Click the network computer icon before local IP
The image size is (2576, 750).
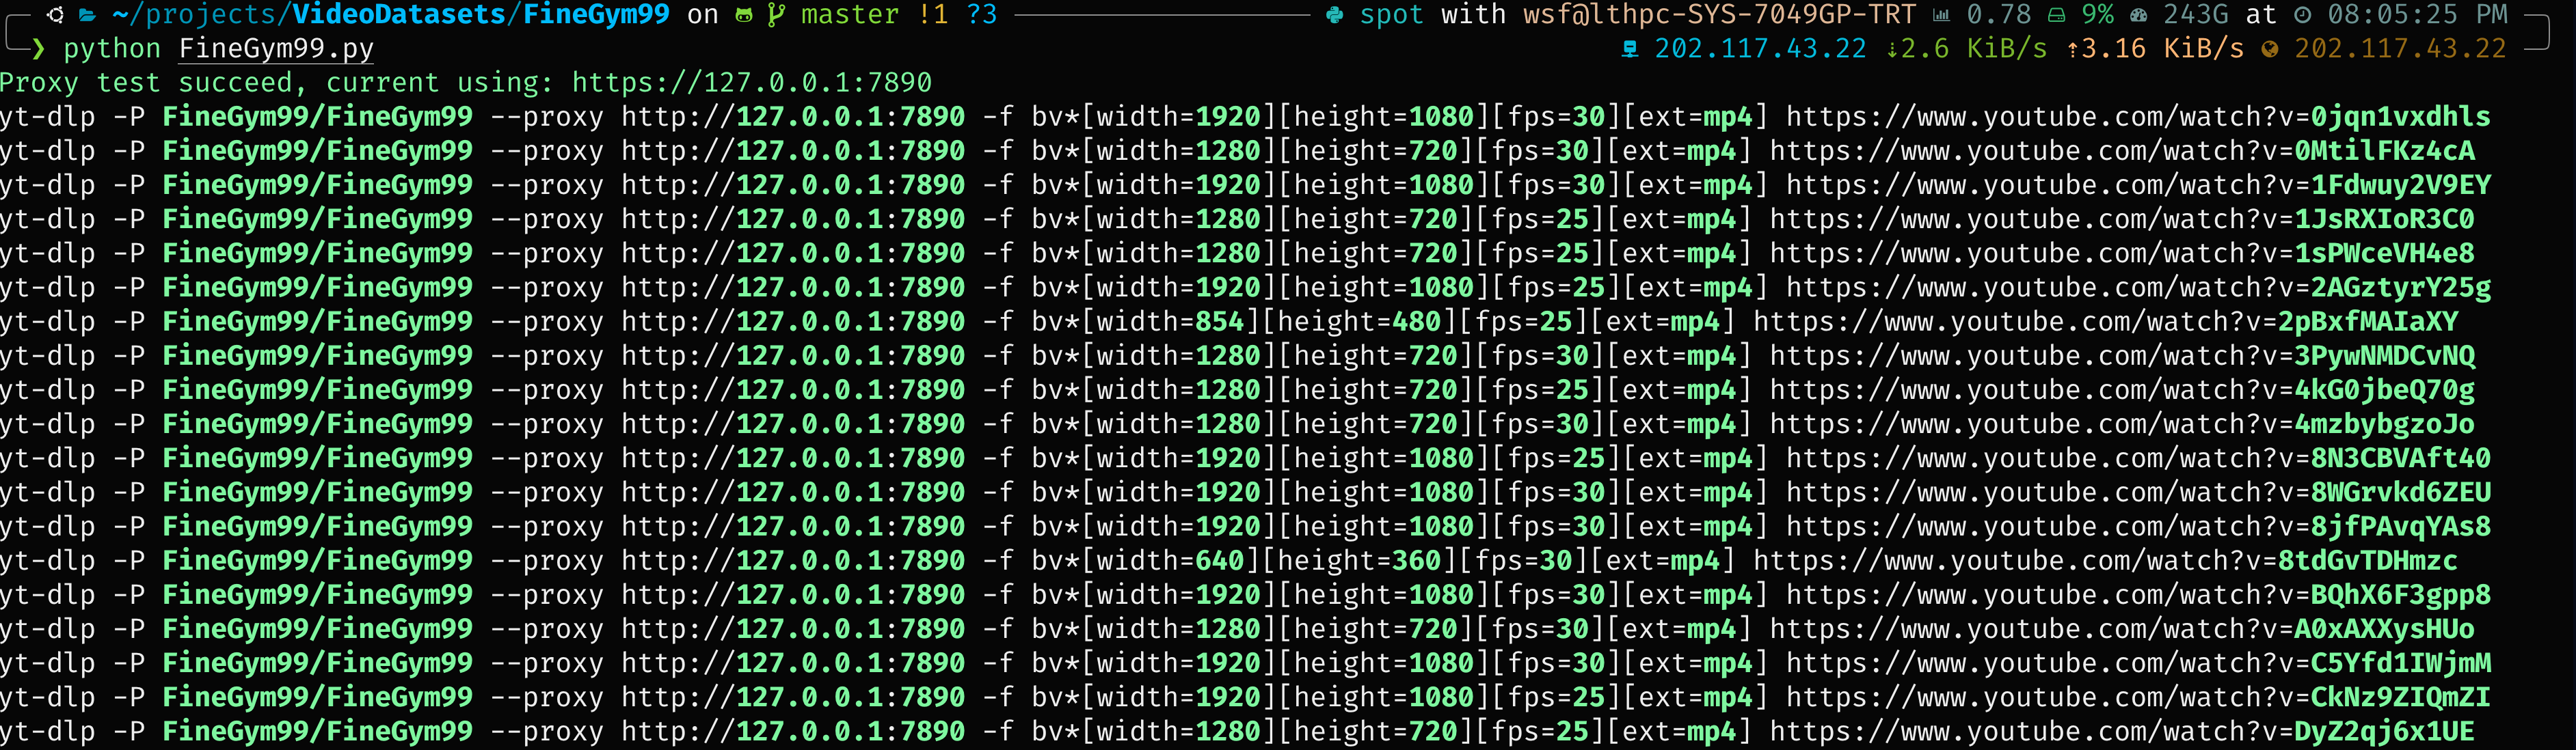pyautogui.click(x=1629, y=48)
